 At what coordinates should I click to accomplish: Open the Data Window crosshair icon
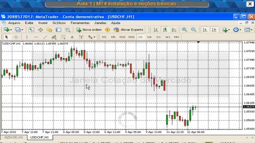coord(40,30)
